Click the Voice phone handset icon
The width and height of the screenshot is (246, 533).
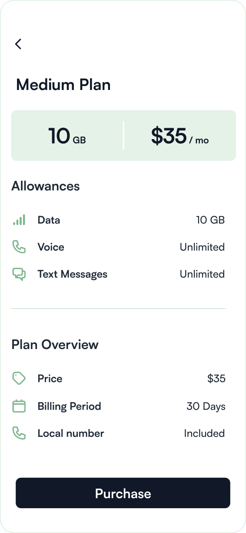pos(19,247)
